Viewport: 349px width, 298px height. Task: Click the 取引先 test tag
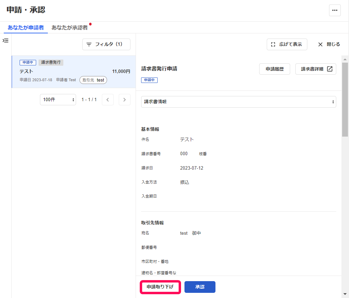93,80
